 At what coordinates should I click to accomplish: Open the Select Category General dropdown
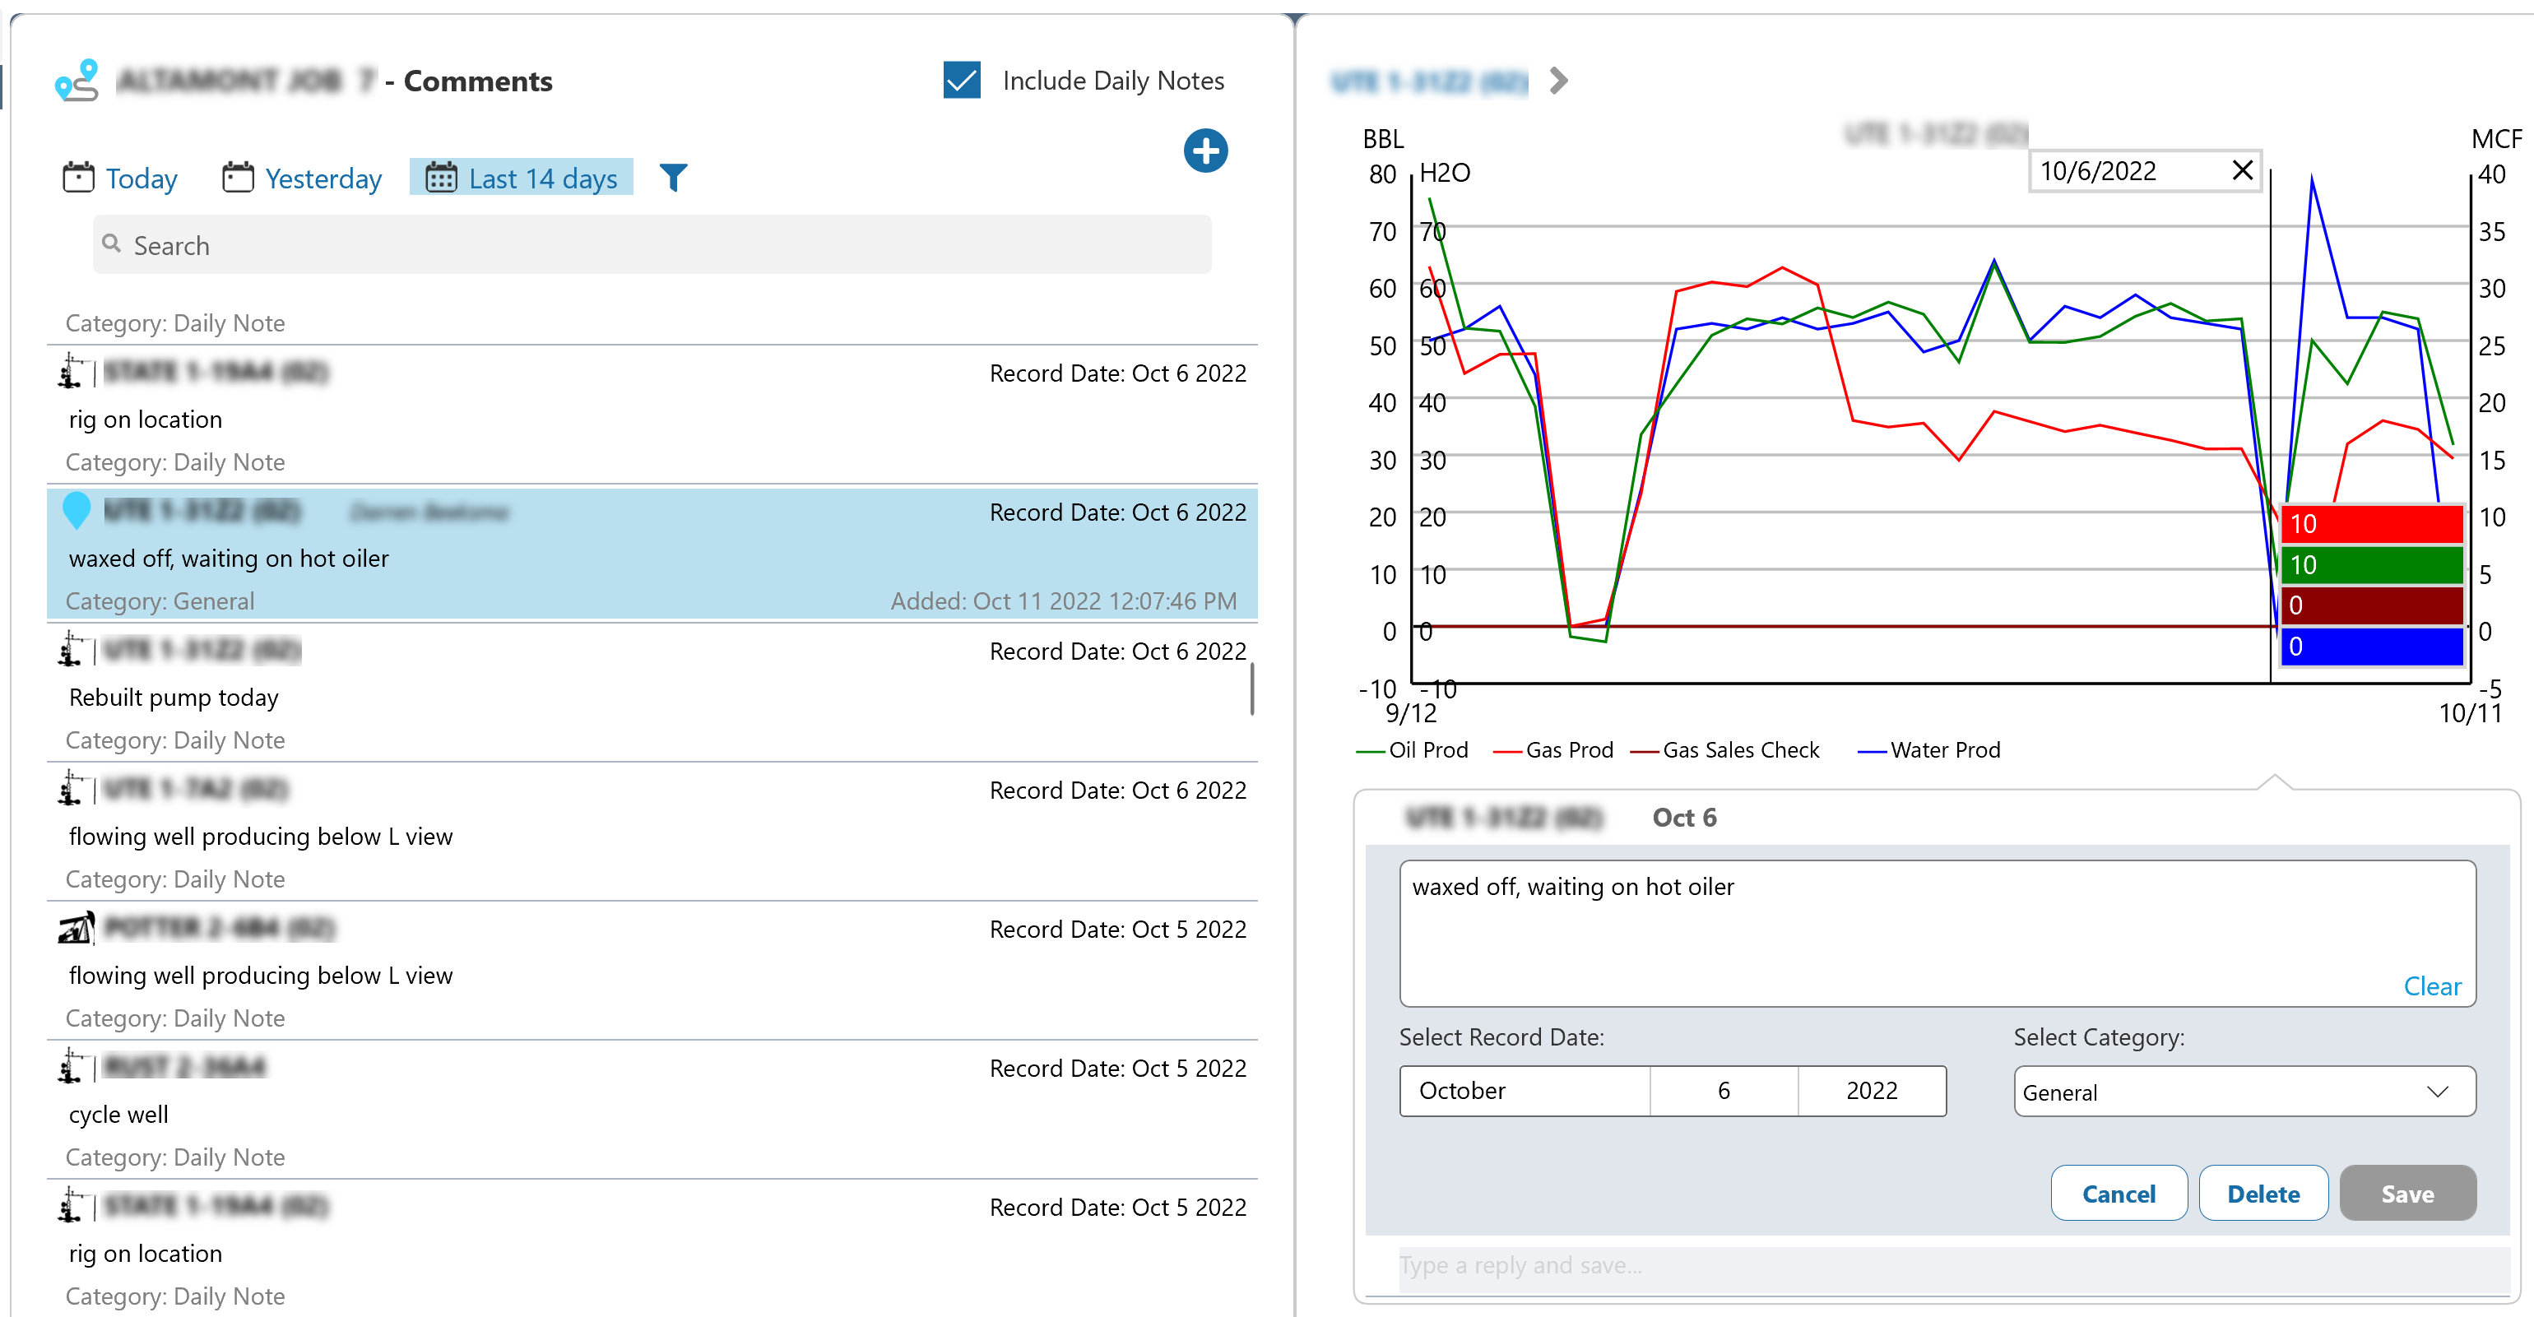tap(2244, 1092)
